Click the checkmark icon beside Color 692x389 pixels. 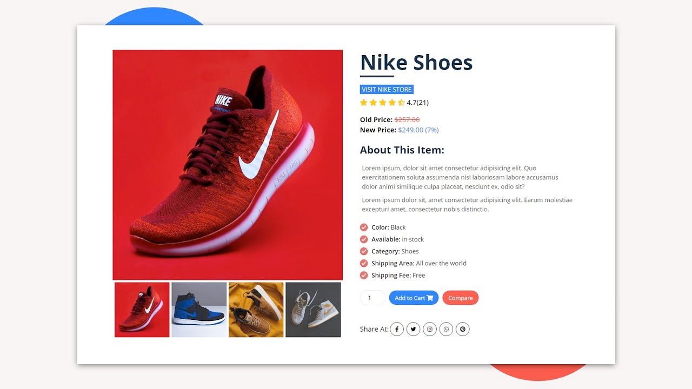364,227
